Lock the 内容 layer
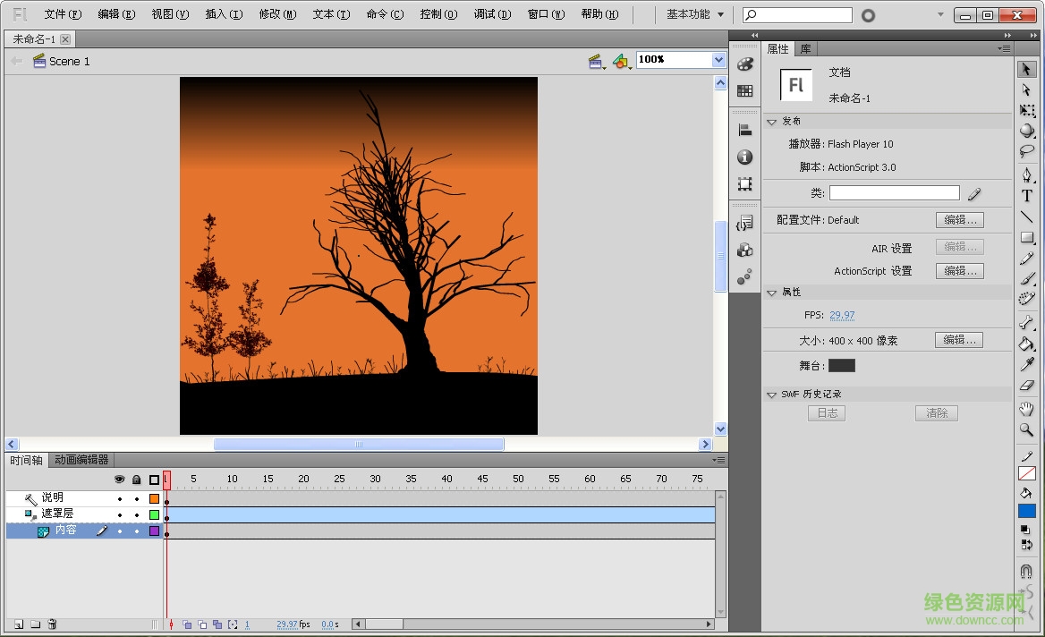 [x=136, y=531]
